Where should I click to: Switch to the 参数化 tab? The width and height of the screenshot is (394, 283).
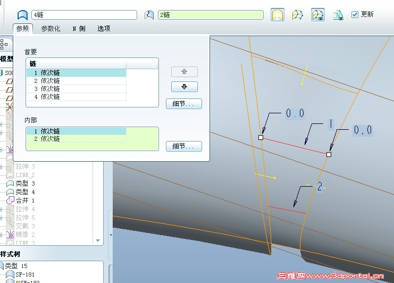point(51,28)
